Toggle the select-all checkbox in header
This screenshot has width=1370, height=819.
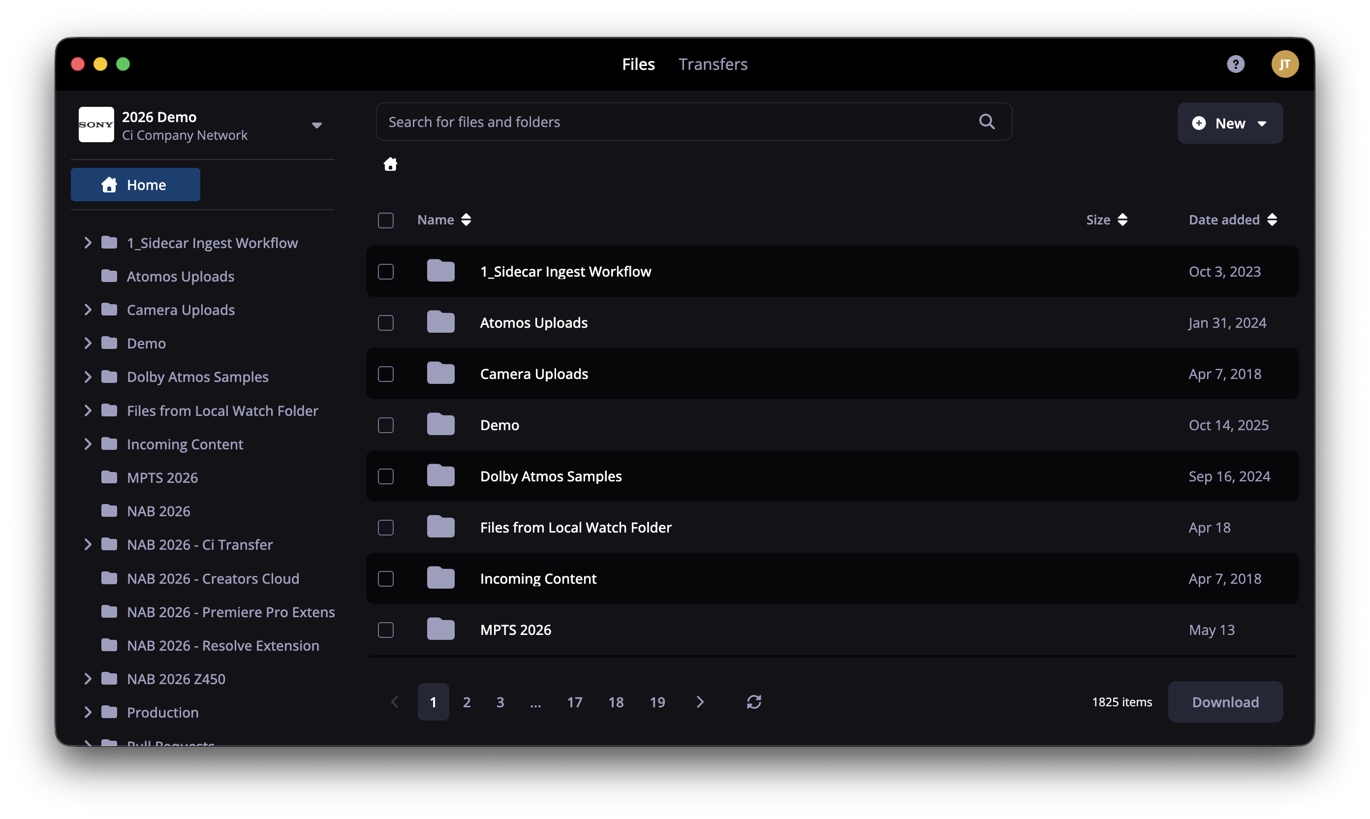tap(385, 220)
